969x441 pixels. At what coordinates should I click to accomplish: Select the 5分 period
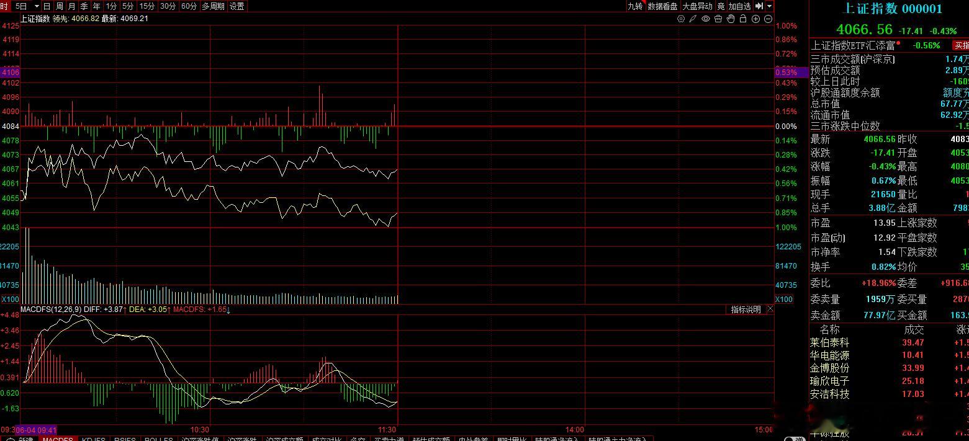coord(128,6)
